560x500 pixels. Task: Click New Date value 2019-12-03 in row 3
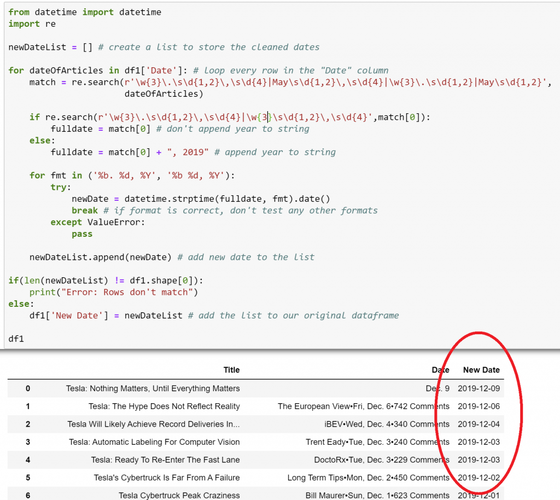coord(479,442)
